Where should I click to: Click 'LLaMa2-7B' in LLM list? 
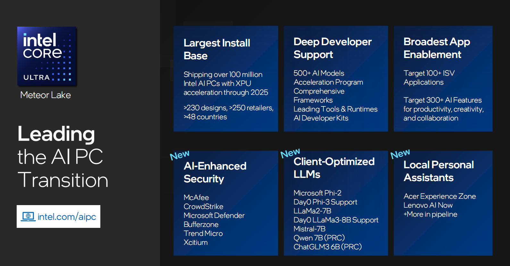[x=313, y=211]
